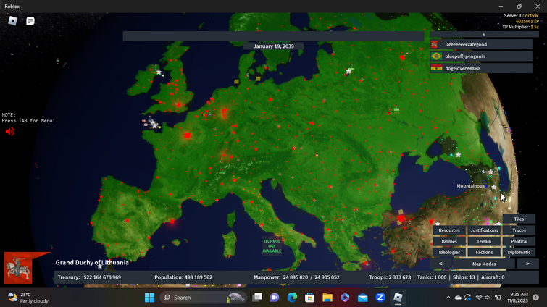Open the Roblox chat icon

coord(30,21)
